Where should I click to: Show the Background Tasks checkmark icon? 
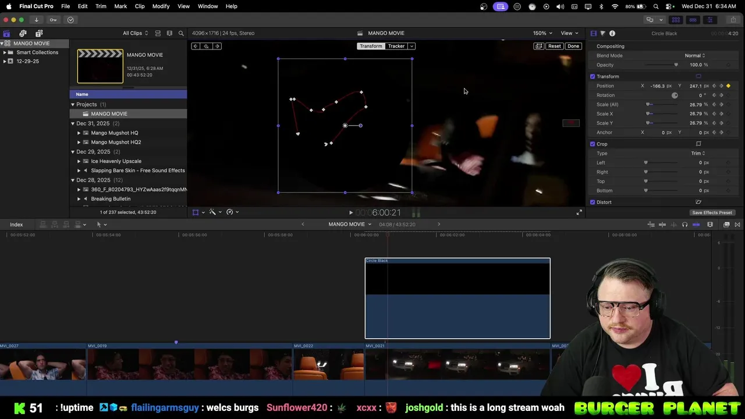70,20
